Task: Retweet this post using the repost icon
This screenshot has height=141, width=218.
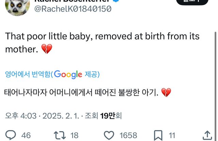Action: point(60,135)
